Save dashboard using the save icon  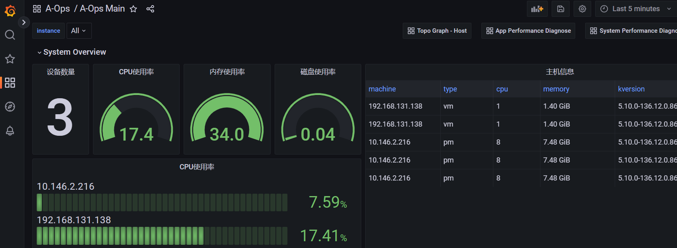click(x=560, y=9)
